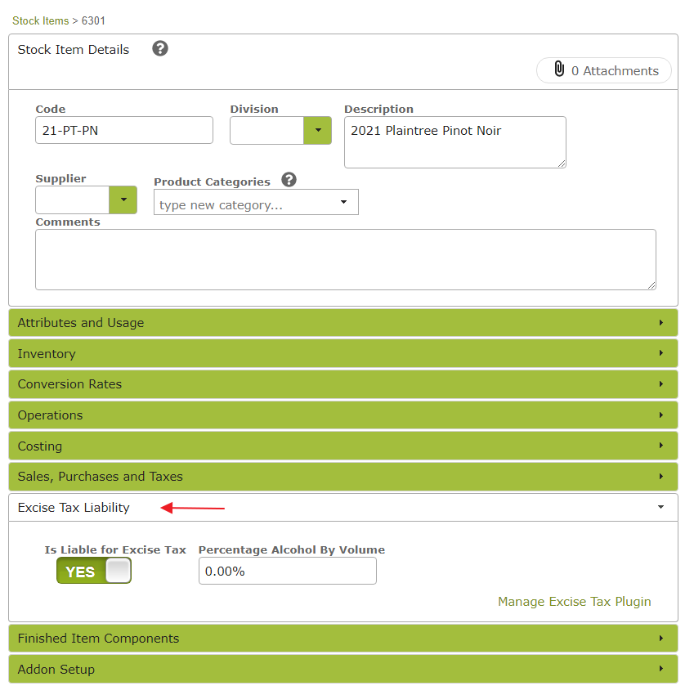Screen dimensions: 694x686
Task: Toggle Is Liable for Excise Tax to NO
Action: [x=93, y=570]
